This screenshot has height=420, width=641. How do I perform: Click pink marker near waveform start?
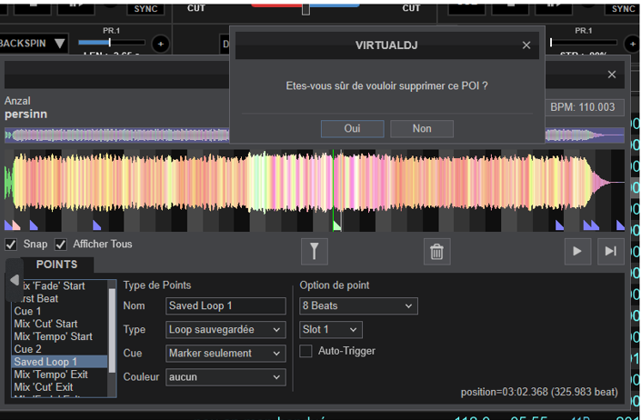tap(16, 225)
